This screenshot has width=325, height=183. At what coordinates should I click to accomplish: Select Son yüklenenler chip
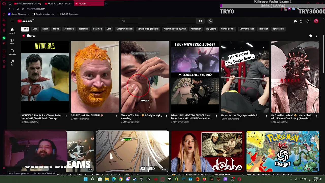point(247,29)
